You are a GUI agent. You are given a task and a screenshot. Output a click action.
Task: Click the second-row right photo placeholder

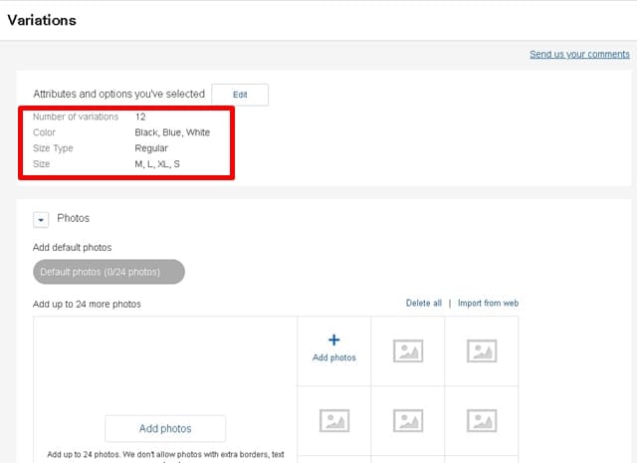tap(482, 421)
